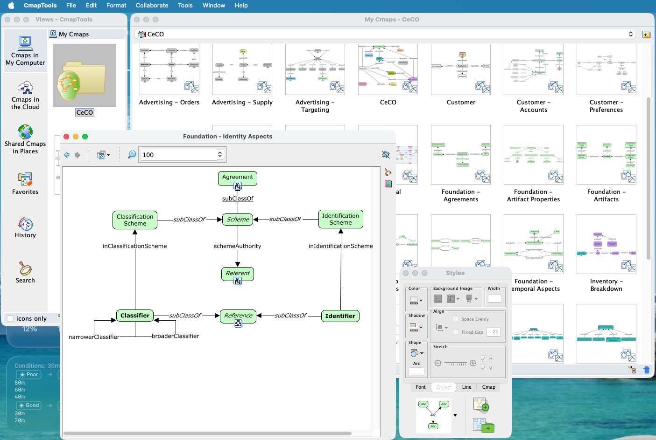Viewport: 656px width, 440px height.
Task: Click the Fixed Gap value field
Action: point(494,332)
